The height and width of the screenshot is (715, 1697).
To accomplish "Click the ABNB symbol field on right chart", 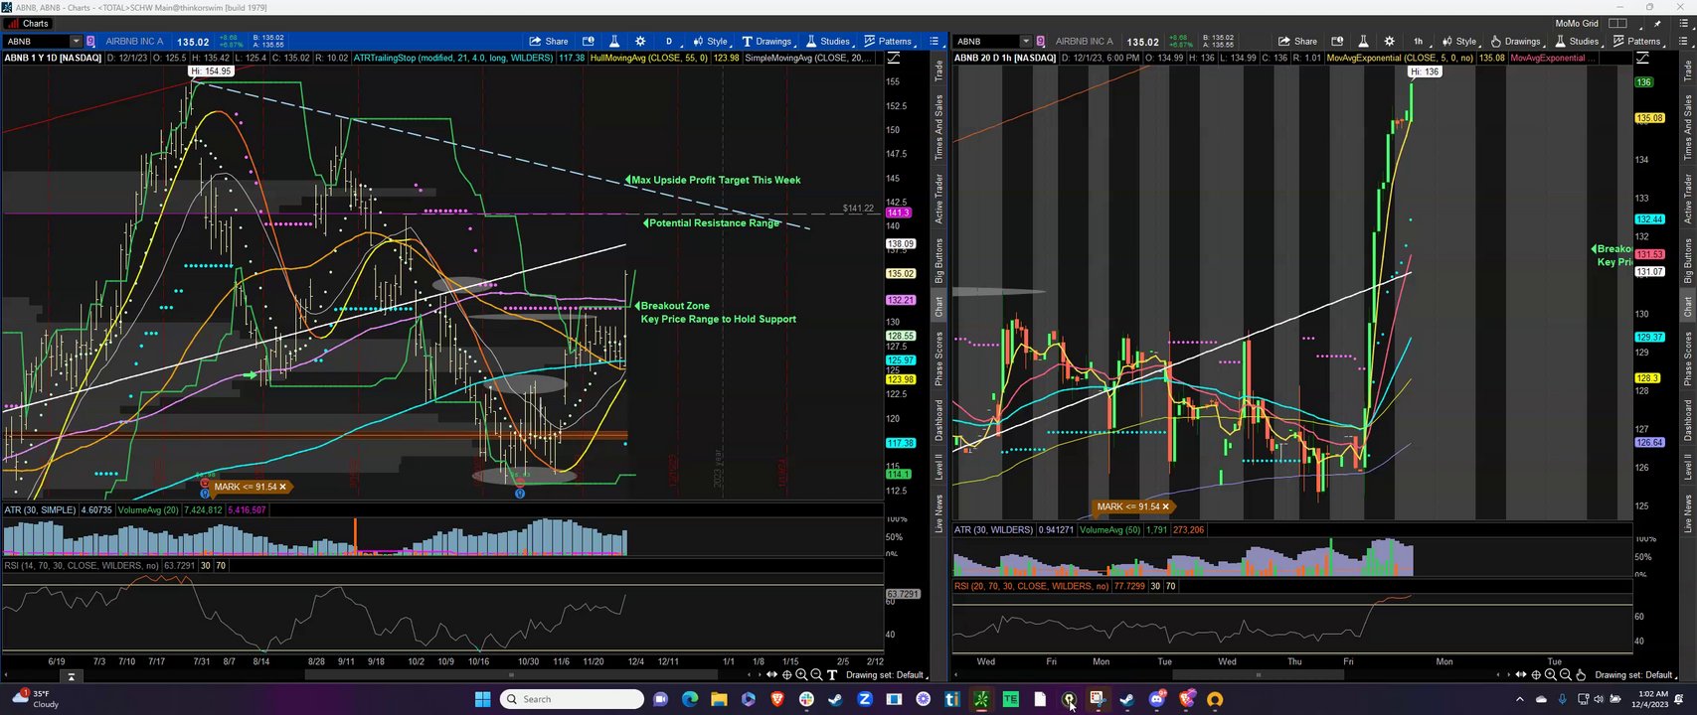I will [986, 41].
